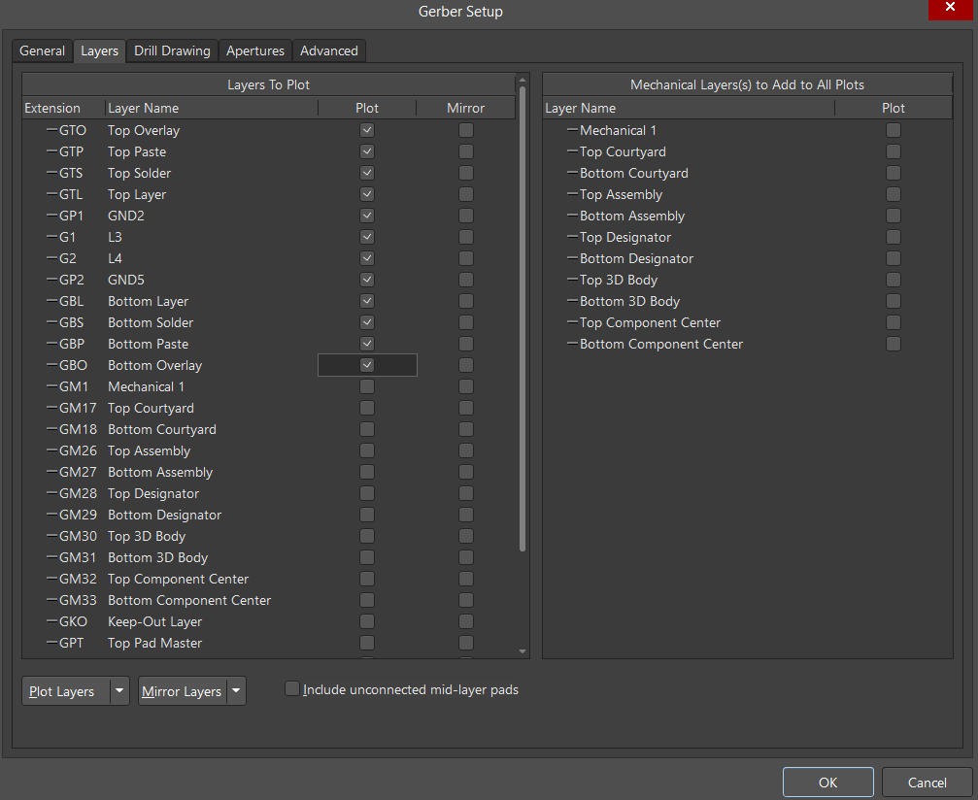Select the Layers tab
This screenshot has height=800, width=978.
coord(99,50)
